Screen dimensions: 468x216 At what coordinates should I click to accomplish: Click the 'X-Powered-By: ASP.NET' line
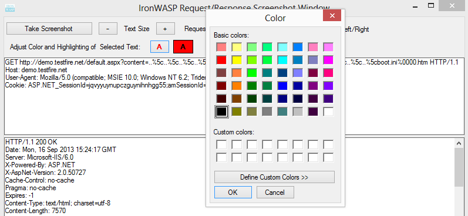41,165
